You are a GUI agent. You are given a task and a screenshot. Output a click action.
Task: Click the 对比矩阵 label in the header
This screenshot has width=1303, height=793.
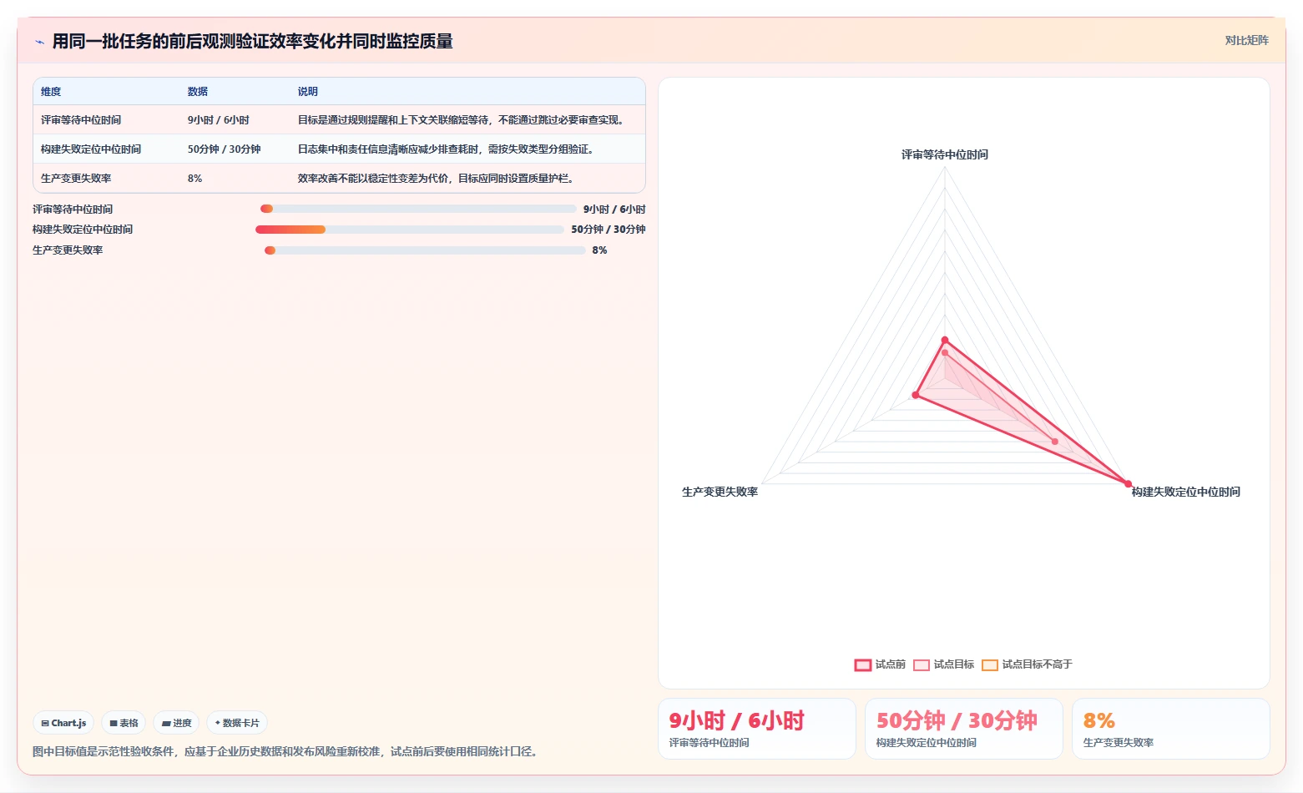(x=1246, y=41)
